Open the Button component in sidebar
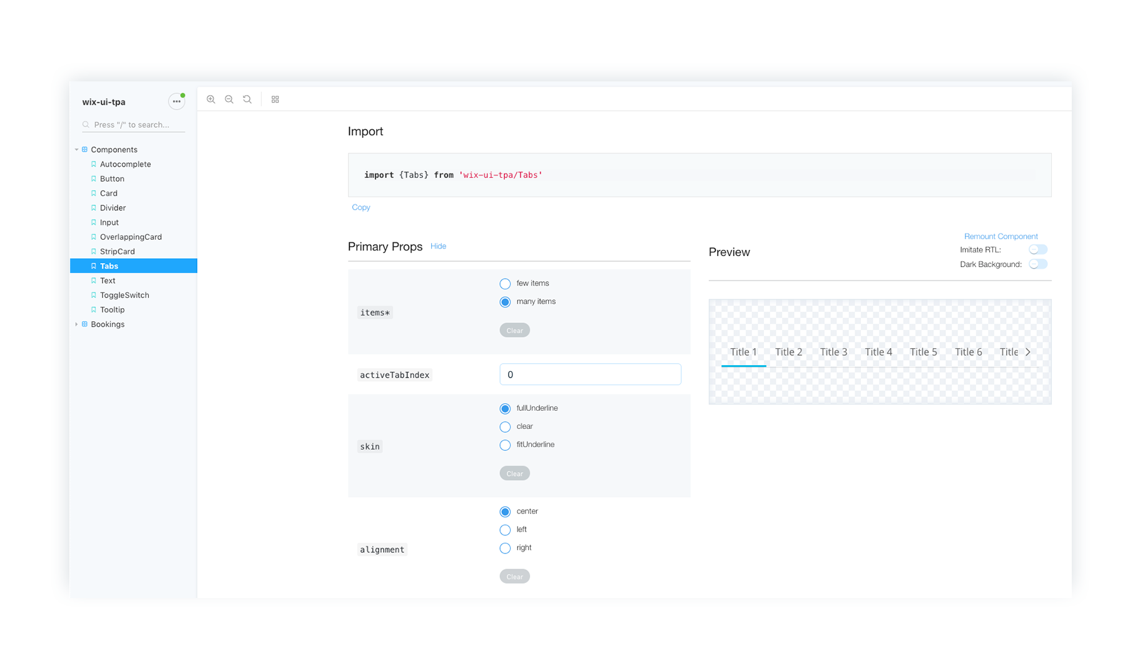1140x670 pixels. coord(112,179)
